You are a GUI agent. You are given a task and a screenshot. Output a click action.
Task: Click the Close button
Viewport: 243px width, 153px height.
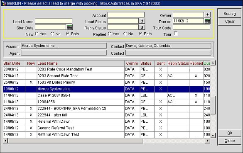[230, 141]
